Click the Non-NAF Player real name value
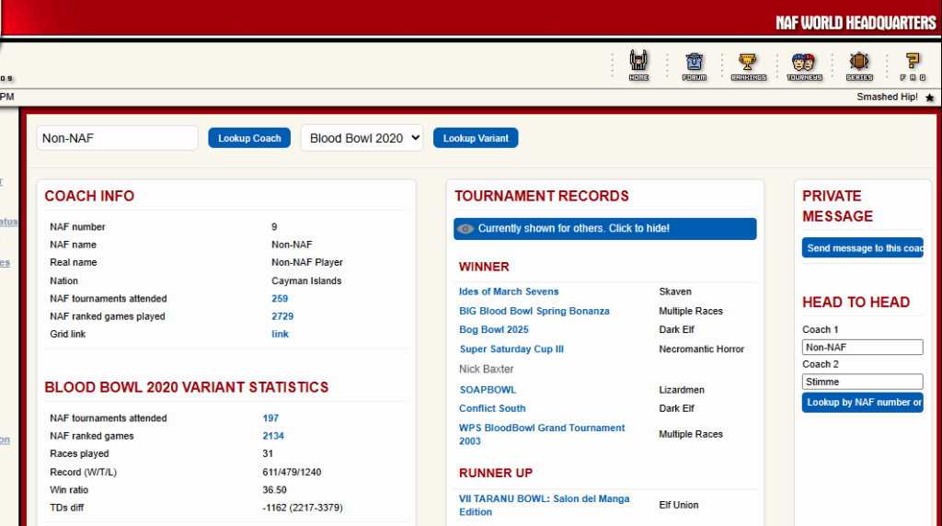942x526 pixels. (x=307, y=262)
